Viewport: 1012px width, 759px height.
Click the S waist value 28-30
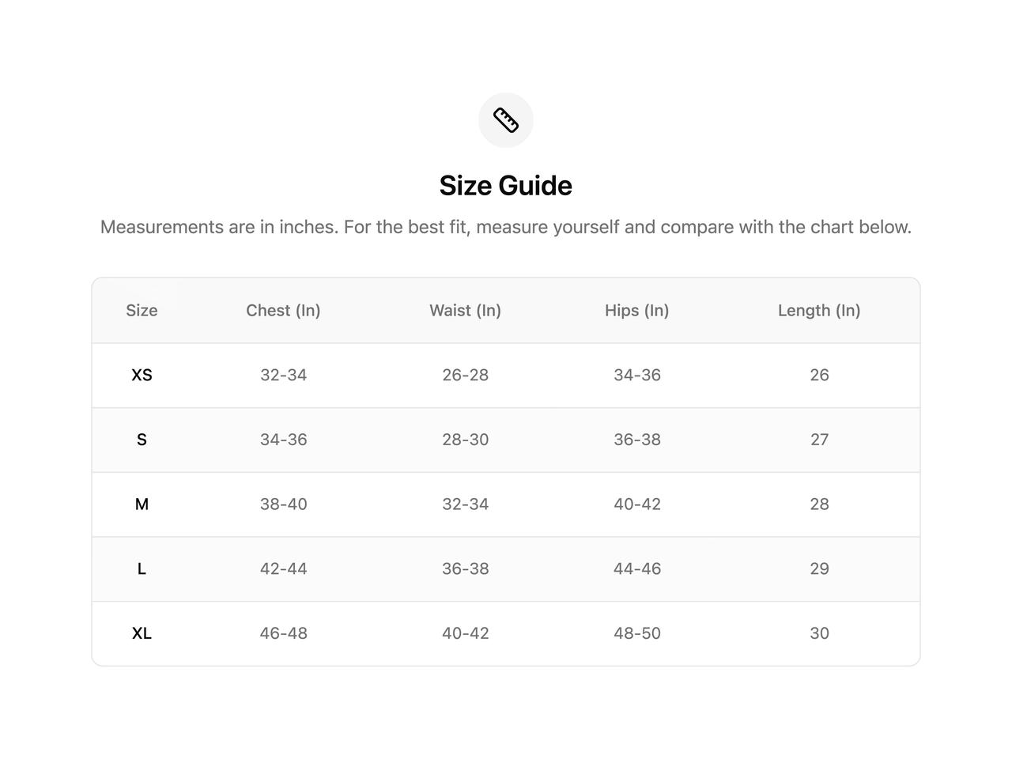coord(465,440)
